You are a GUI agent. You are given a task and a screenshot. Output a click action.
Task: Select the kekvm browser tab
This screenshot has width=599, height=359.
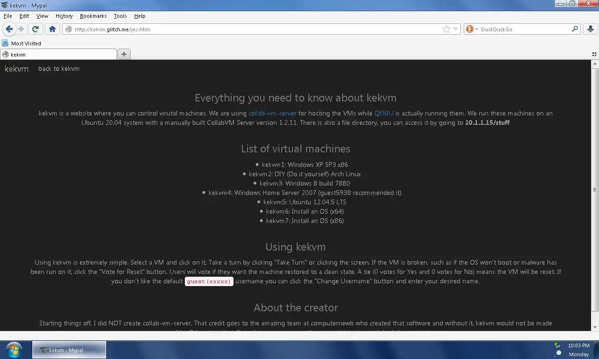tap(58, 54)
